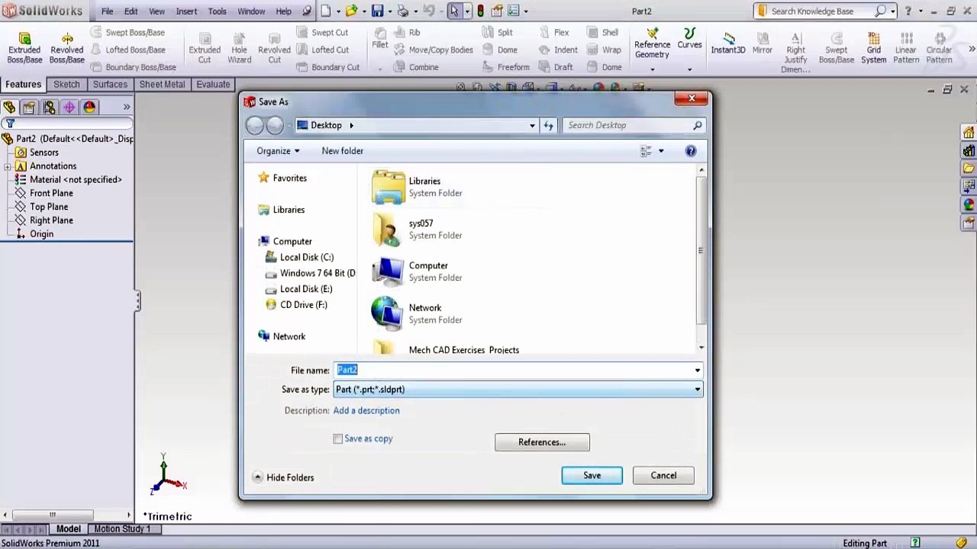This screenshot has height=549, width=977.
Task: Open the Tools menu
Action: tap(218, 11)
